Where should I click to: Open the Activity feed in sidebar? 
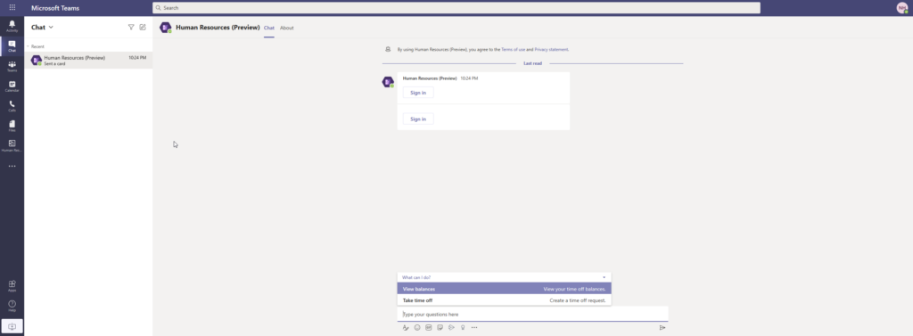pos(12,26)
